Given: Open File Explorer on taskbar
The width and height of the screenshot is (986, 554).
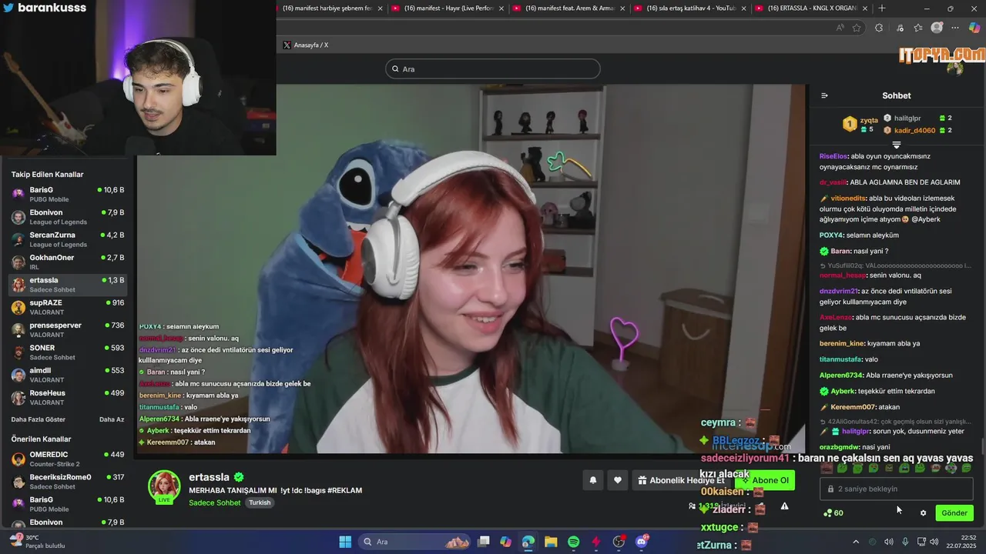Looking at the screenshot, I should coord(551,542).
